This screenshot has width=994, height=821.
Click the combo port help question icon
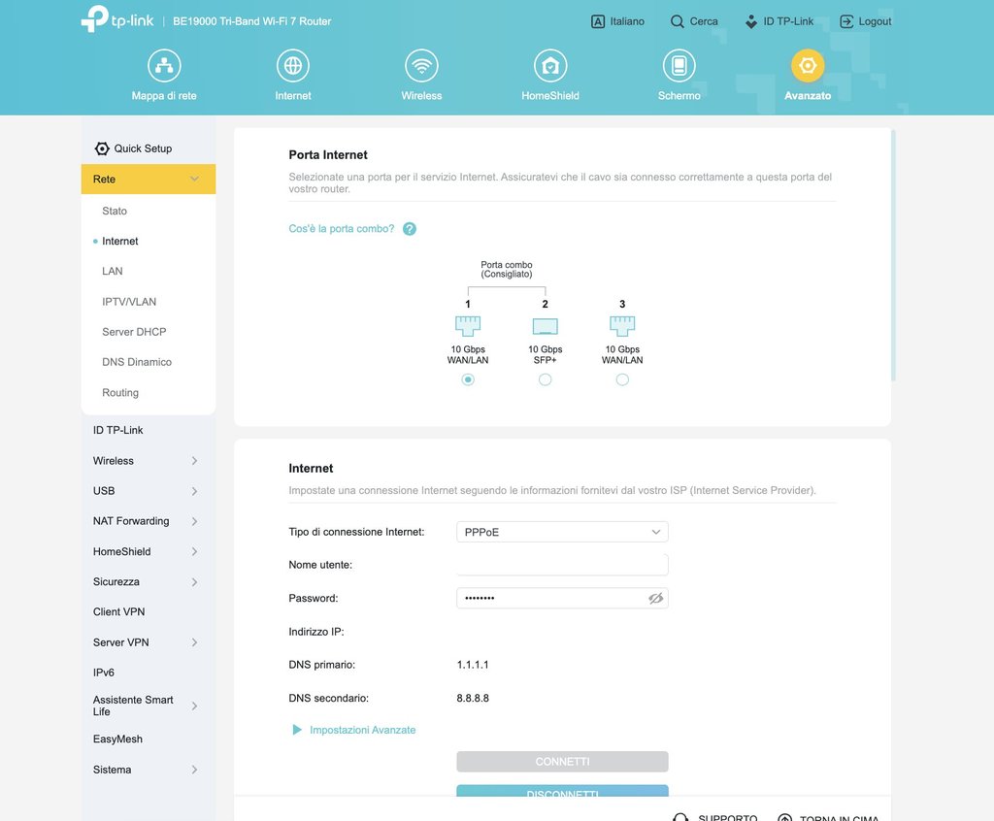coord(410,229)
